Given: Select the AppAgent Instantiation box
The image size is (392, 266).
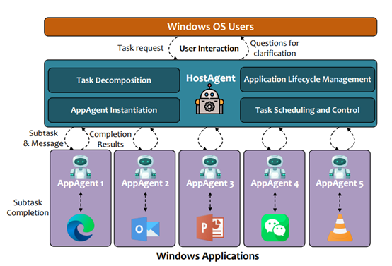Looking at the screenshot, I should tap(114, 110).
